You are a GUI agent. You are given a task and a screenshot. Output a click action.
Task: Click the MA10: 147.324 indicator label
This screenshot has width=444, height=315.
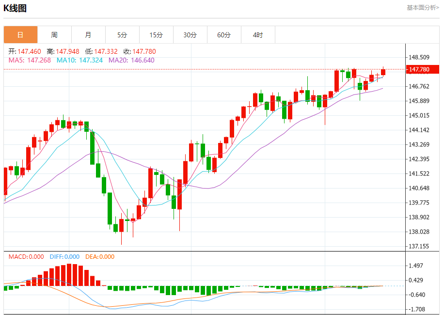79,60
